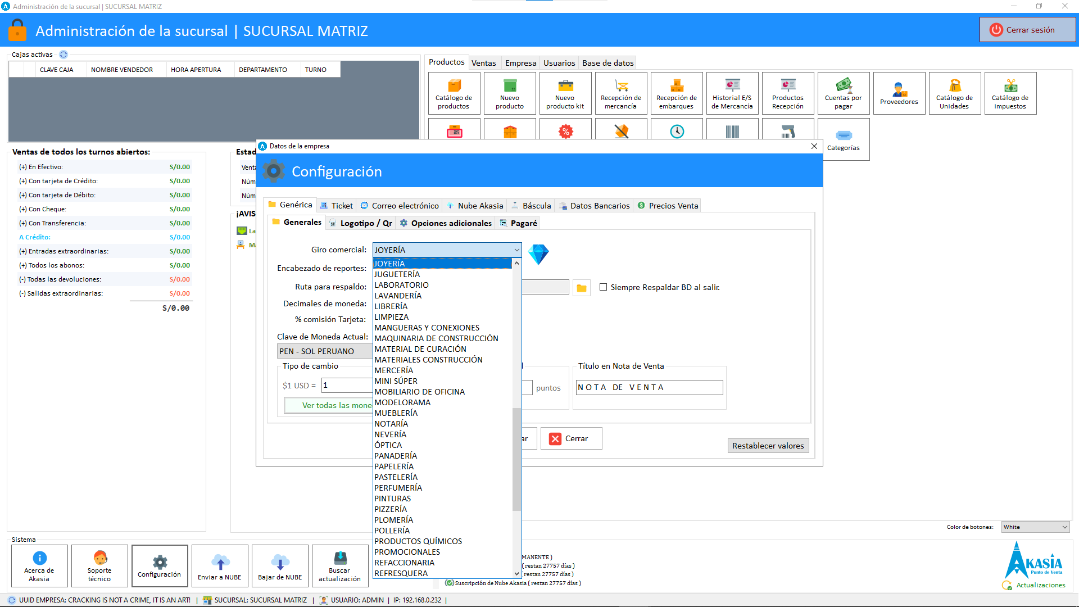Open Proveedores section

(899, 93)
